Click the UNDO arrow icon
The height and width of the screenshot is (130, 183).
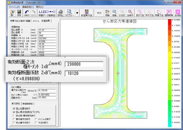[x=27, y=13]
